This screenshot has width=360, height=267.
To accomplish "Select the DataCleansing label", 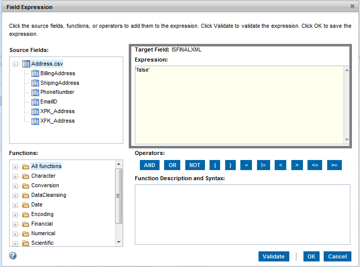I will coord(48,195).
